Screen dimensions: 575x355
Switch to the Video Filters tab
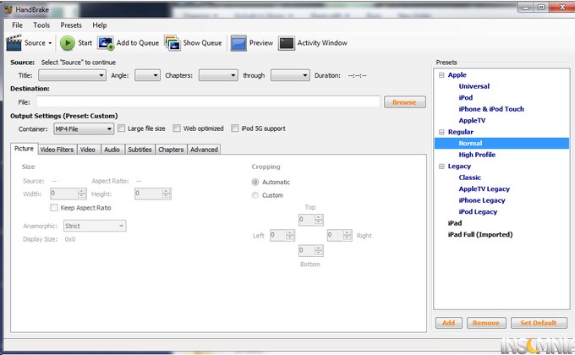(57, 150)
